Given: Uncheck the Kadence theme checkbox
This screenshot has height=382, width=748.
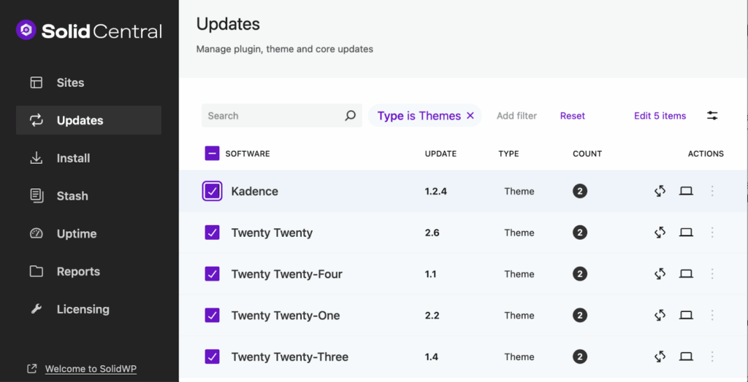Looking at the screenshot, I should [x=212, y=191].
